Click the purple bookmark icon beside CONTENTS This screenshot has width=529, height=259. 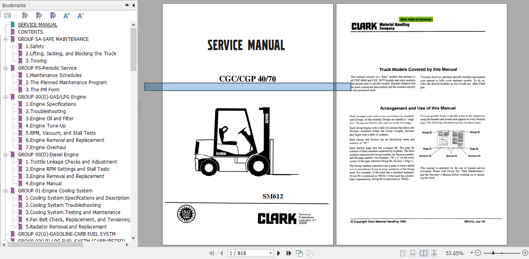click(12, 32)
